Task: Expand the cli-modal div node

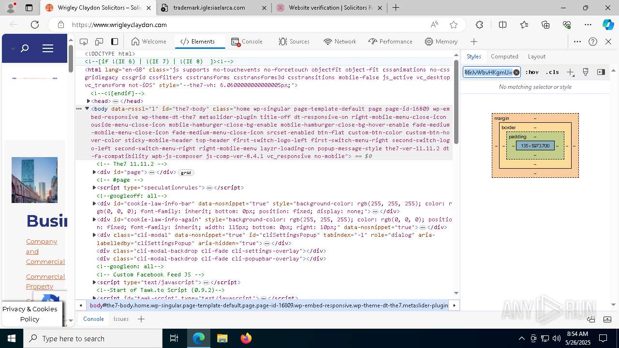Action: click(94, 235)
